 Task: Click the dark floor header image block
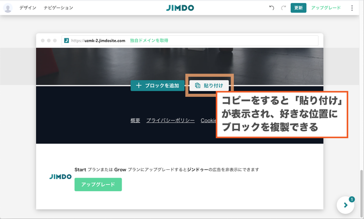(x=179, y=67)
